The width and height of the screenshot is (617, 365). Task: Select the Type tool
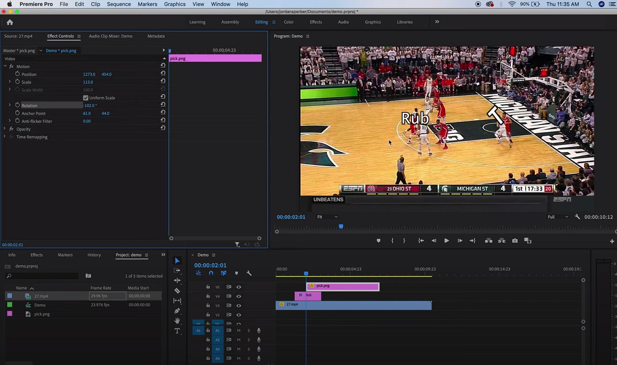click(x=177, y=331)
